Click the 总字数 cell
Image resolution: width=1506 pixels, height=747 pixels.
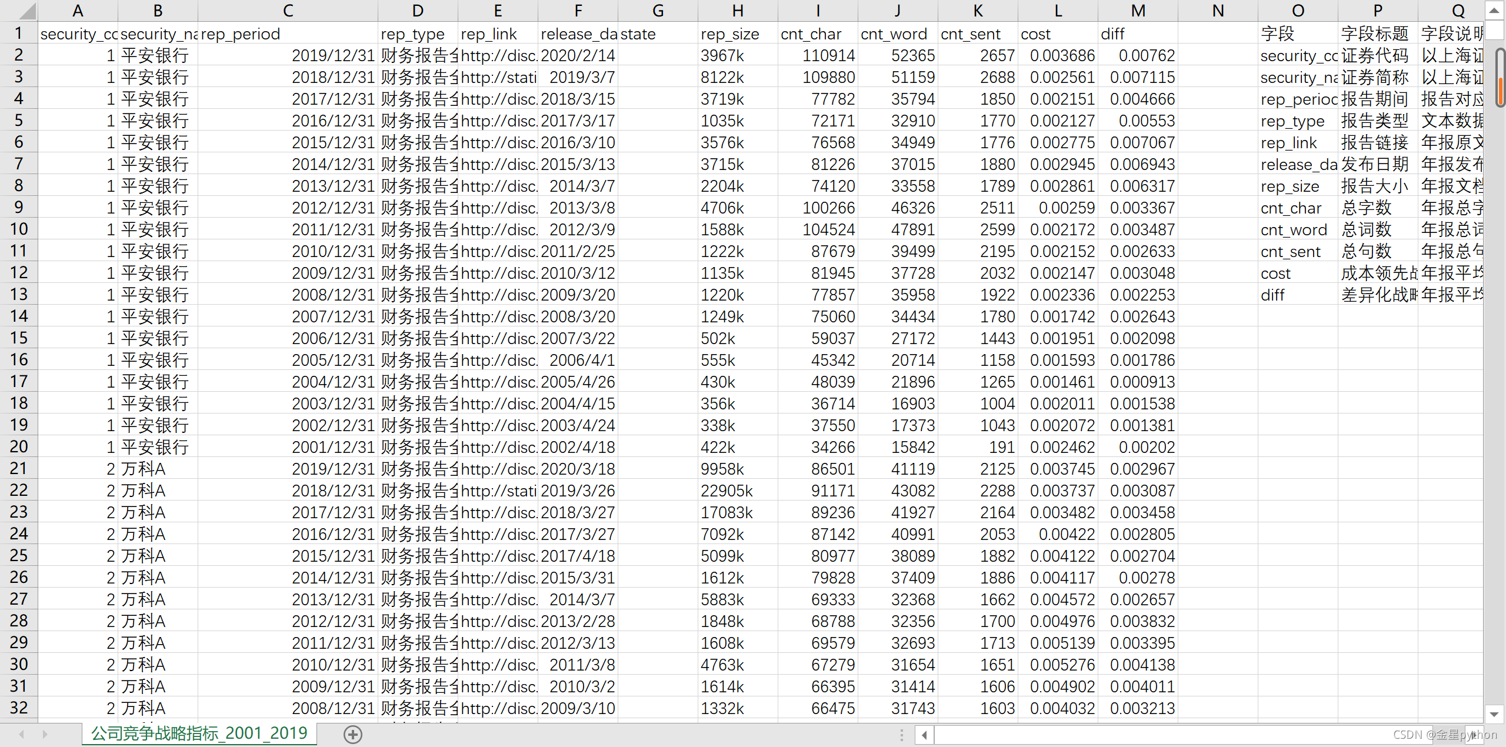click(1378, 208)
